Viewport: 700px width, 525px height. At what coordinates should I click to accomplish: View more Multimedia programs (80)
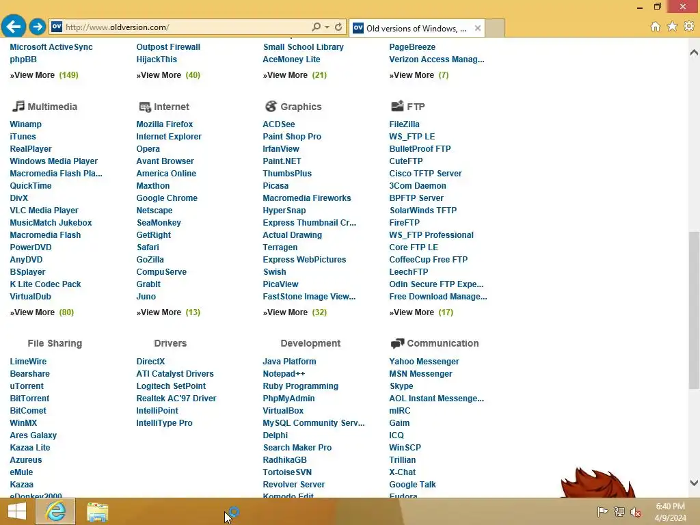coord(42,312)
